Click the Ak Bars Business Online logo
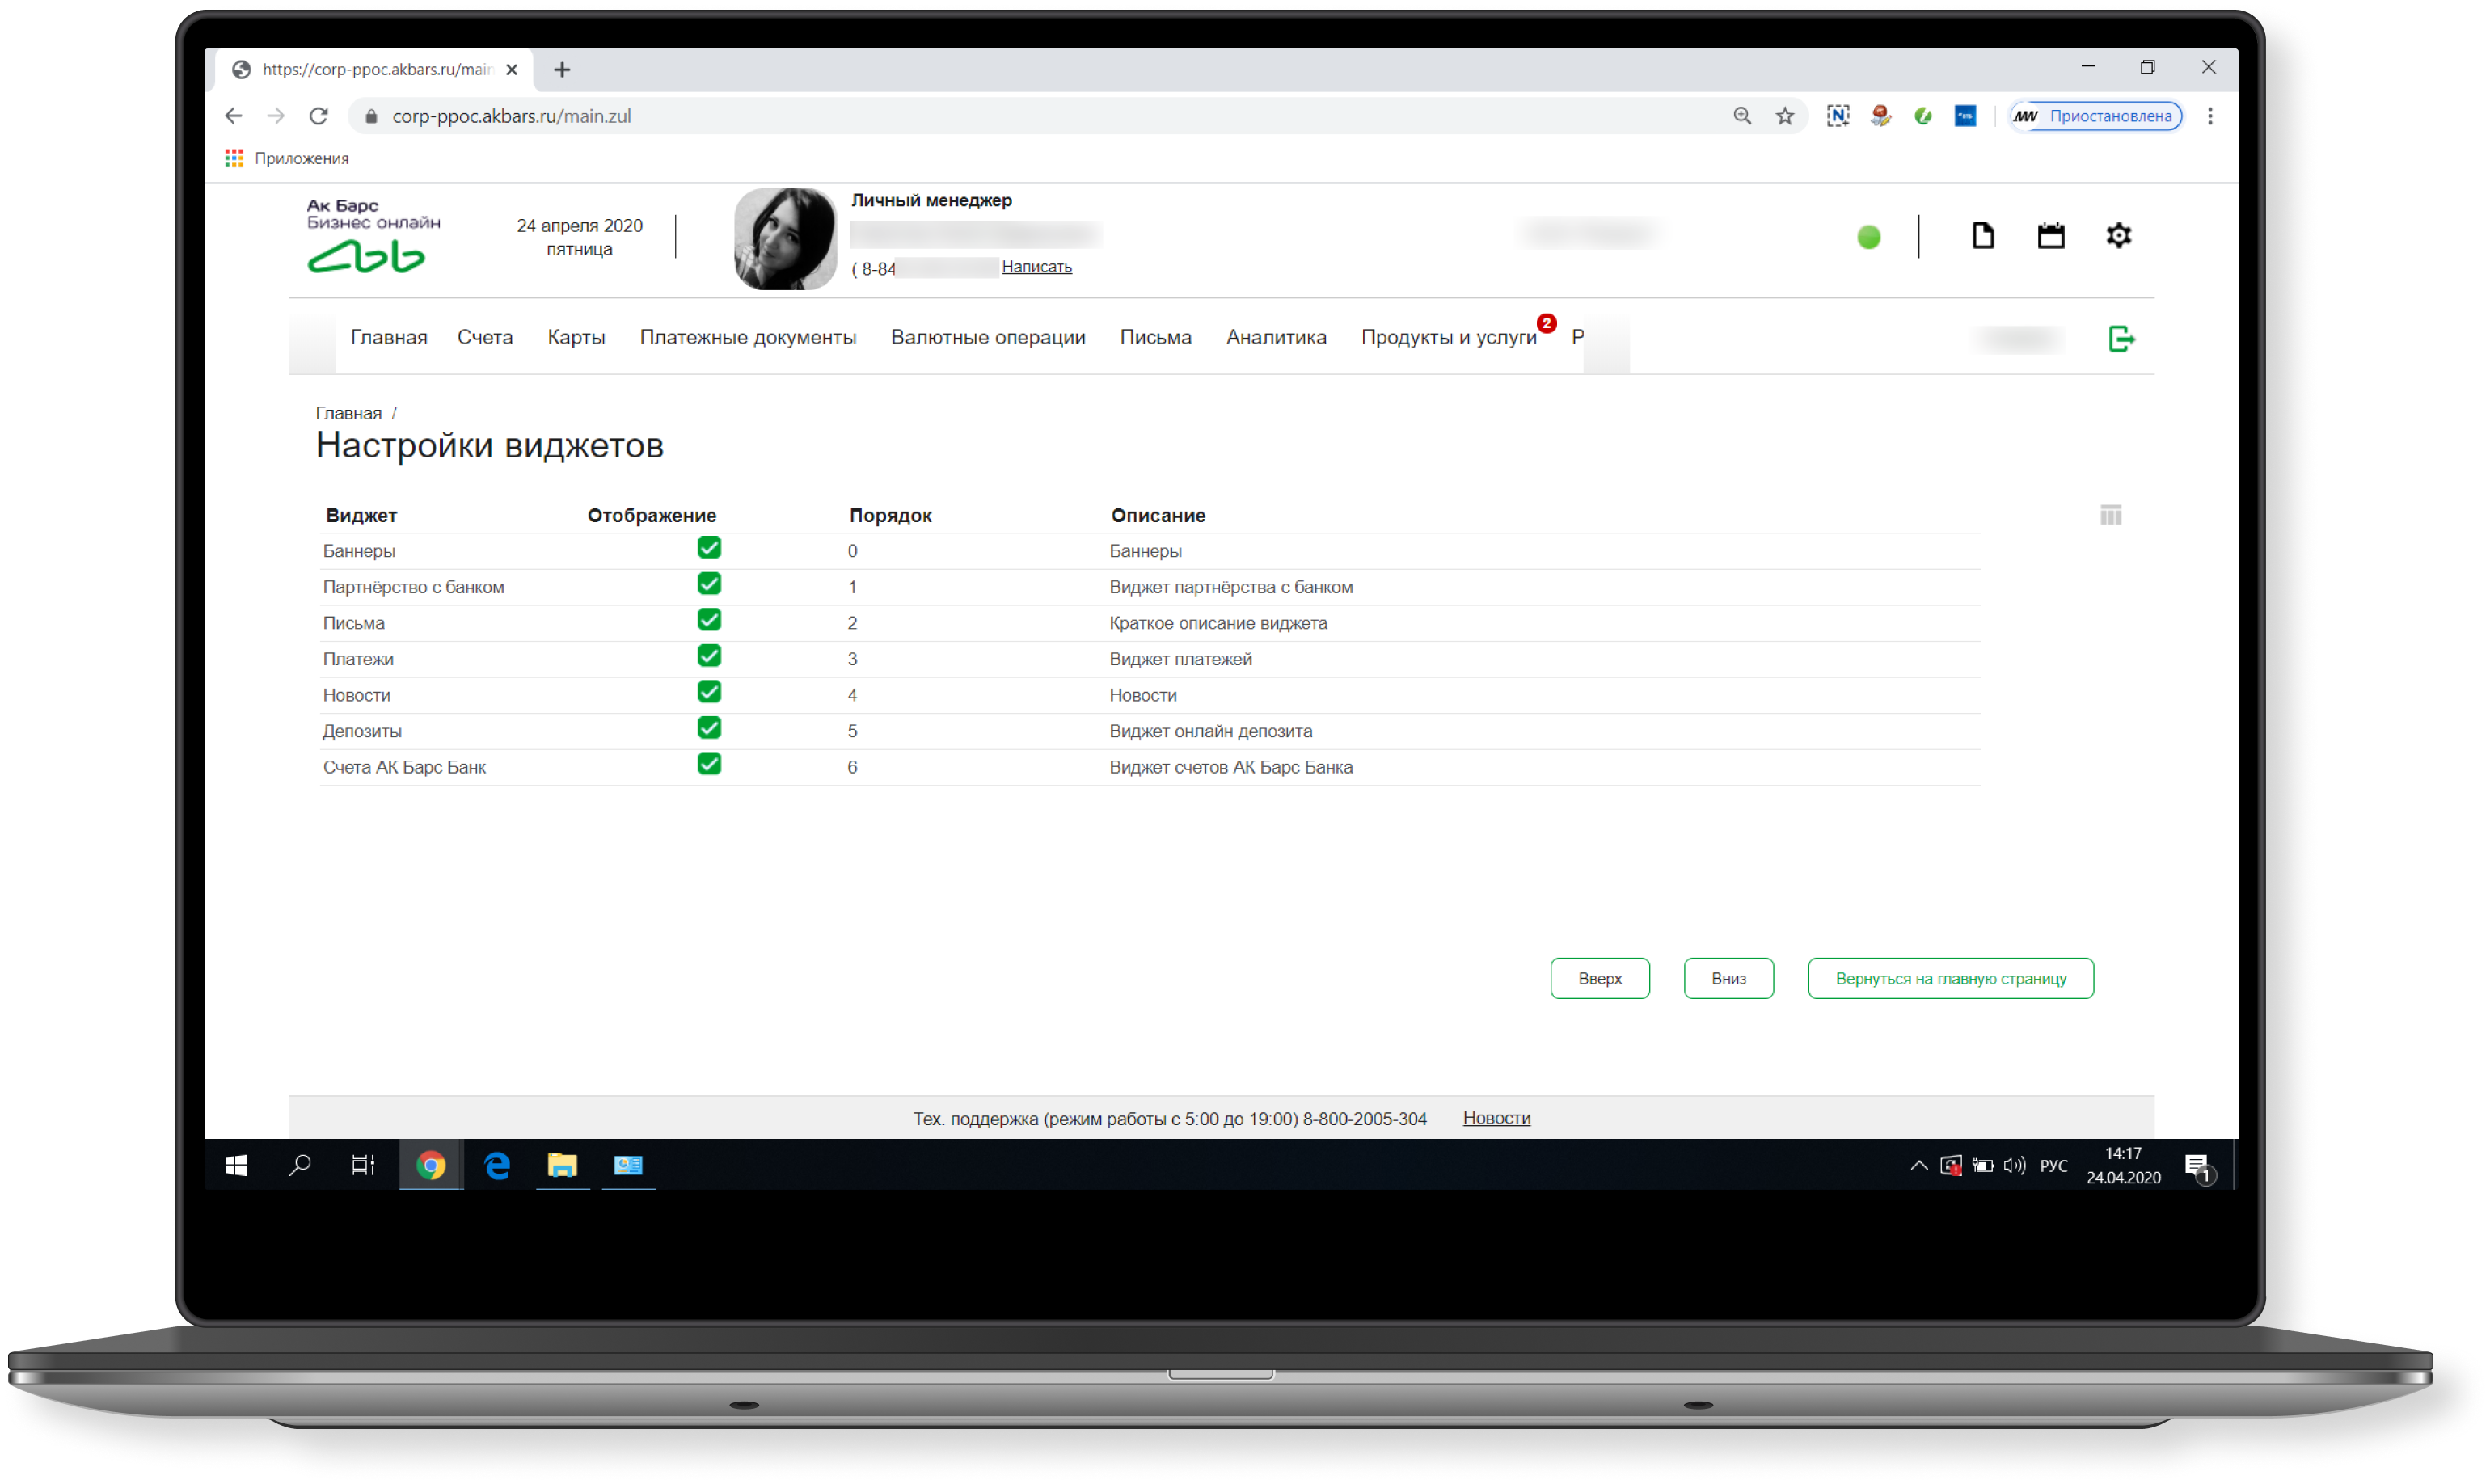Image resolution: width=2490 pixels, height=1484 pixels. click(372, 236)
